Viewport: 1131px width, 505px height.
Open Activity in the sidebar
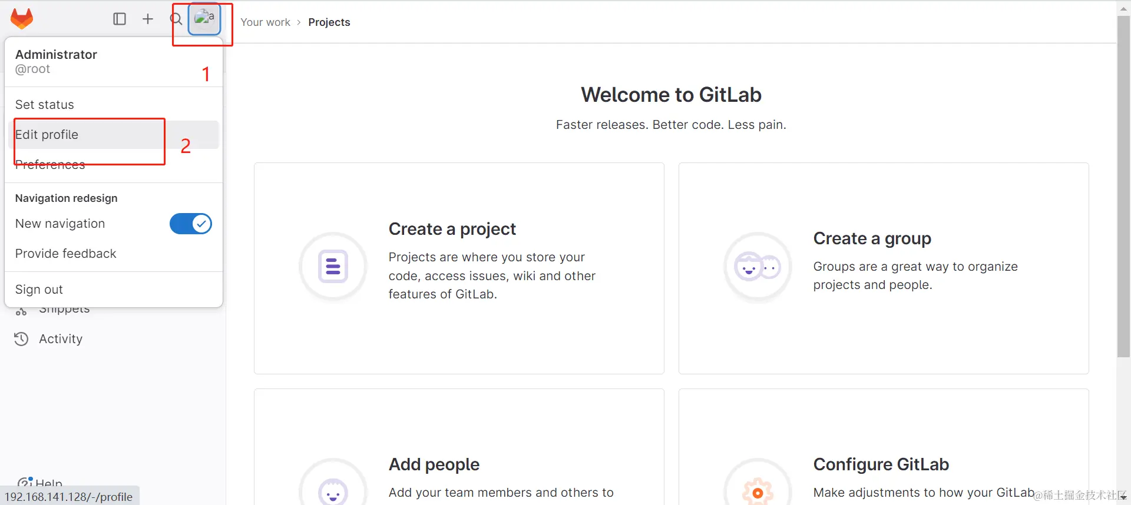[61, 339]
